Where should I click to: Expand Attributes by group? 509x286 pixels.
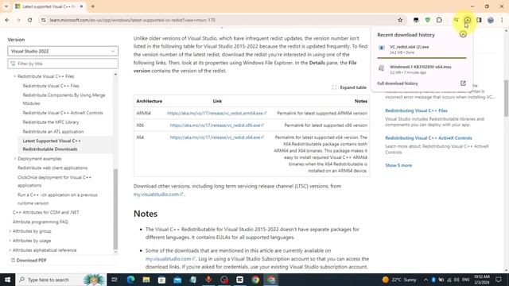point(10,231)
